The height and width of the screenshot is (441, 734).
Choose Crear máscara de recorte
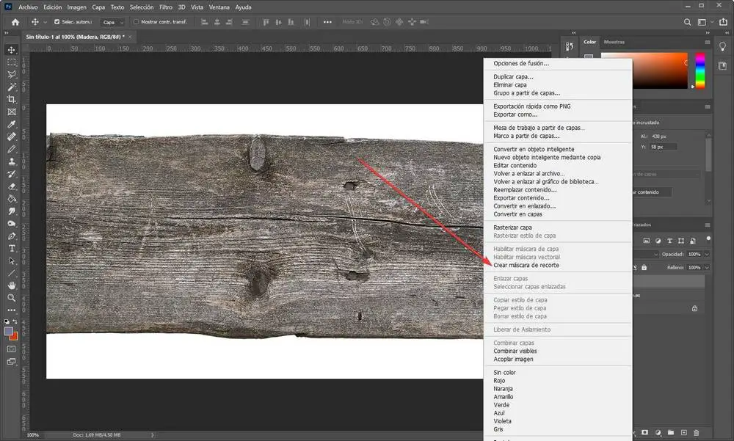(x=526, y=265)
